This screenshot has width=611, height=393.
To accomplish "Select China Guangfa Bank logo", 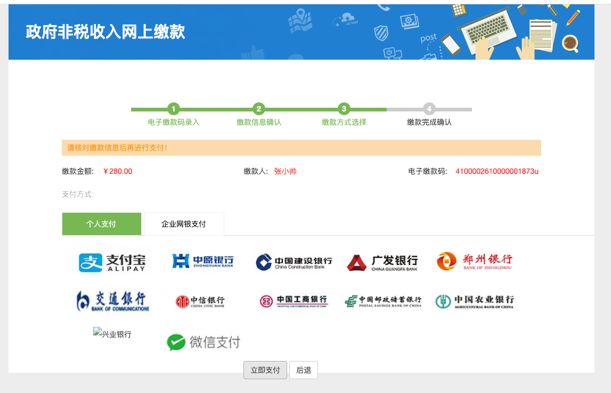I will point(382,263).
